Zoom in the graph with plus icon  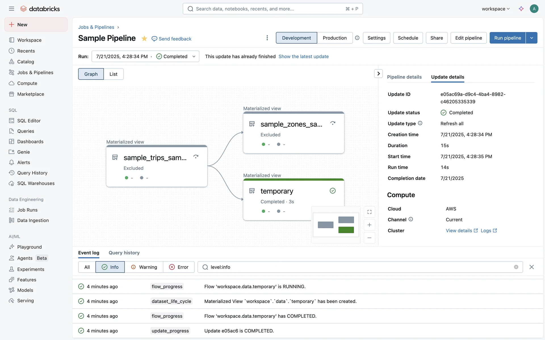click(x=369, y=225)
